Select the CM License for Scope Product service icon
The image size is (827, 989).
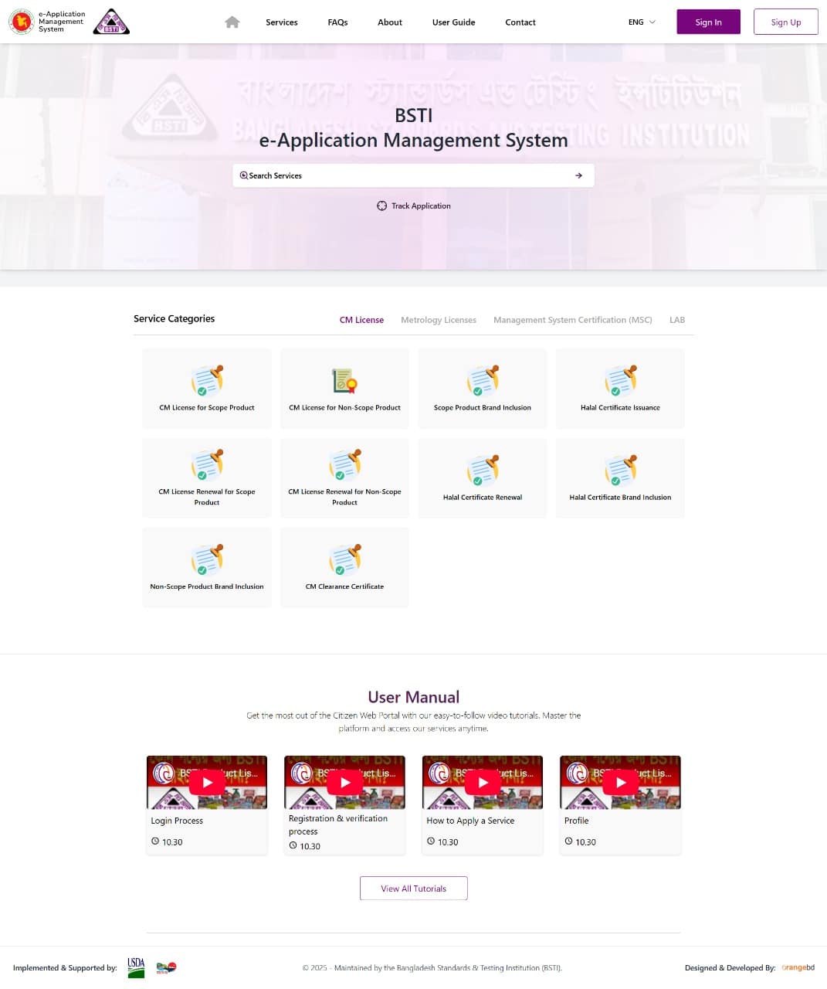point(206,380)
